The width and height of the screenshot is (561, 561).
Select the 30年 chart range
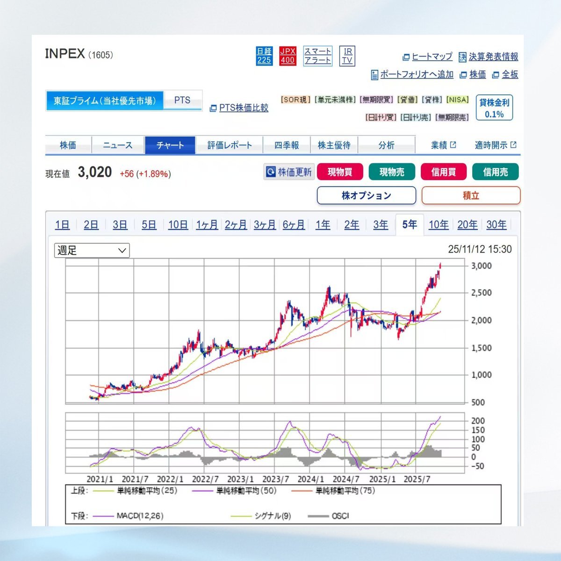point(497,225)
